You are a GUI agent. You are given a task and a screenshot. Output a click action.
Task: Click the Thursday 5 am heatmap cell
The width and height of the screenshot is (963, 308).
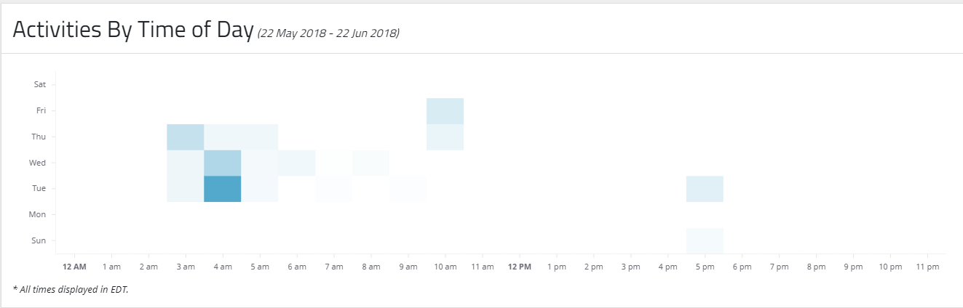point(259,137)
